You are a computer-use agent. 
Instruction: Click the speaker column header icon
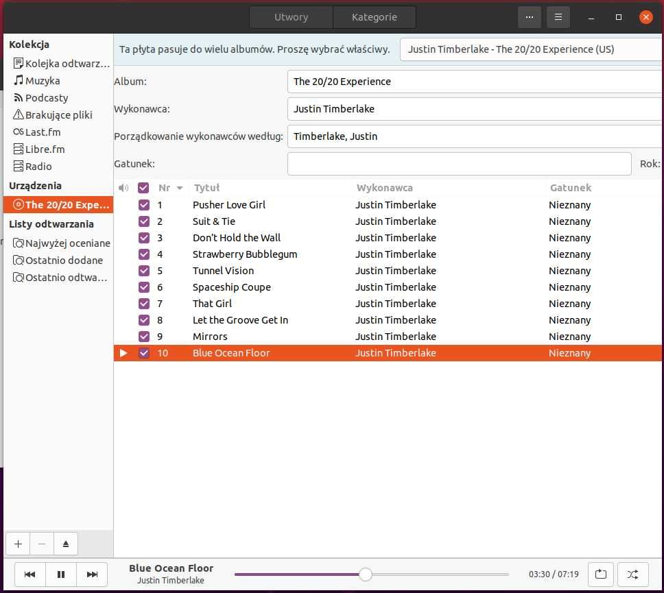pos(123,188)
